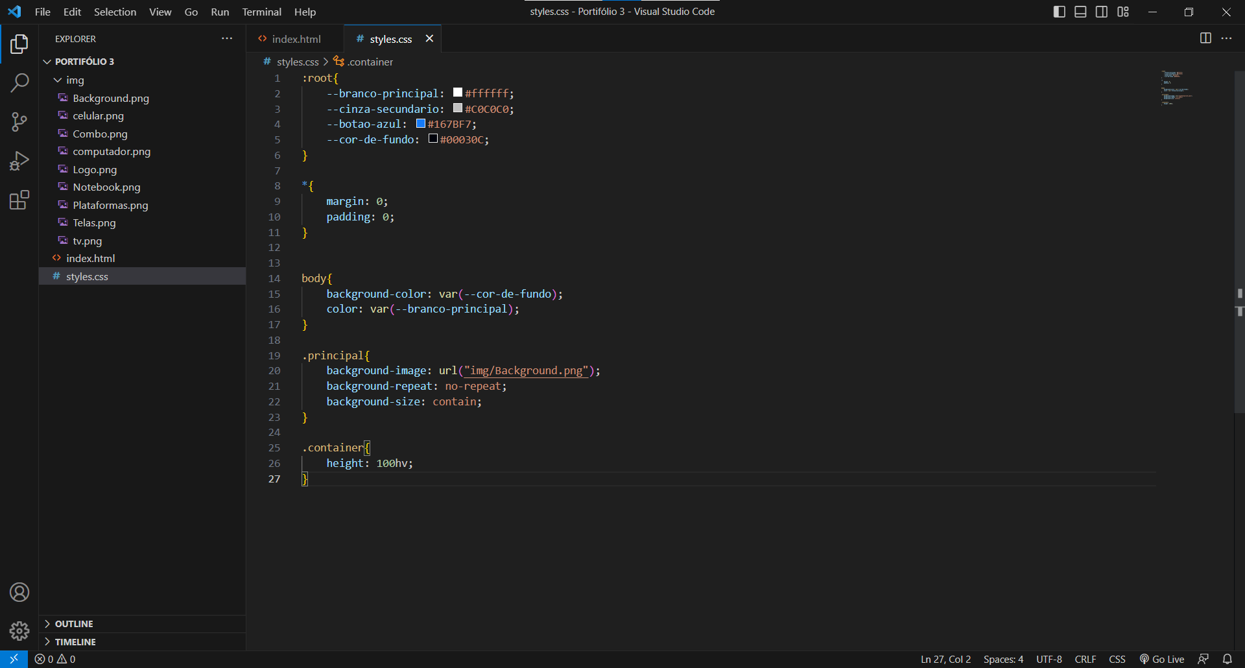
Task: Split the editor to the right
Action: point(1205,38)
